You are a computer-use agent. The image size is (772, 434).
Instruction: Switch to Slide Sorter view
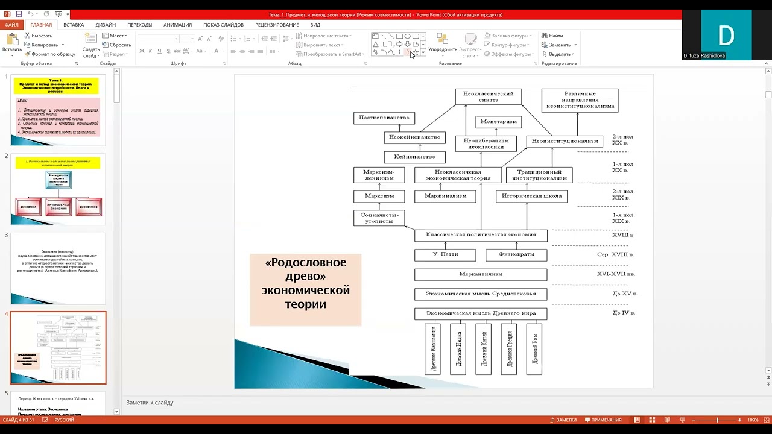click(651, 420)
